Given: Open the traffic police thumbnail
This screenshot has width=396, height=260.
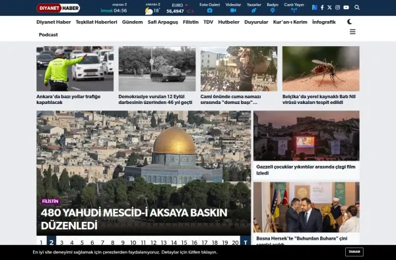Looking at the screenshot, I should point(75,68).
